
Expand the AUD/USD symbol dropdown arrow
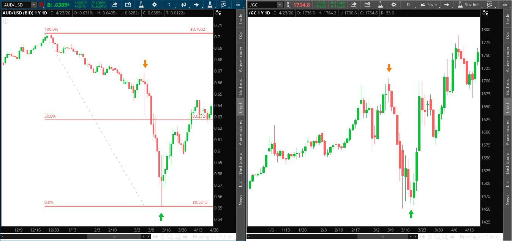click(33, 5)
